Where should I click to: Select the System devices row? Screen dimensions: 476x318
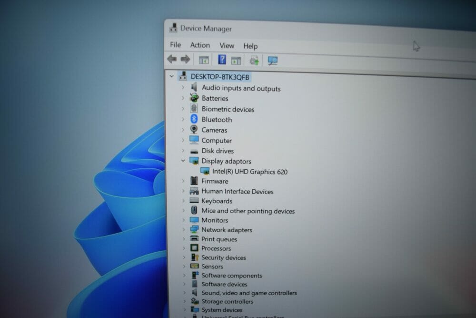(222, 310)
